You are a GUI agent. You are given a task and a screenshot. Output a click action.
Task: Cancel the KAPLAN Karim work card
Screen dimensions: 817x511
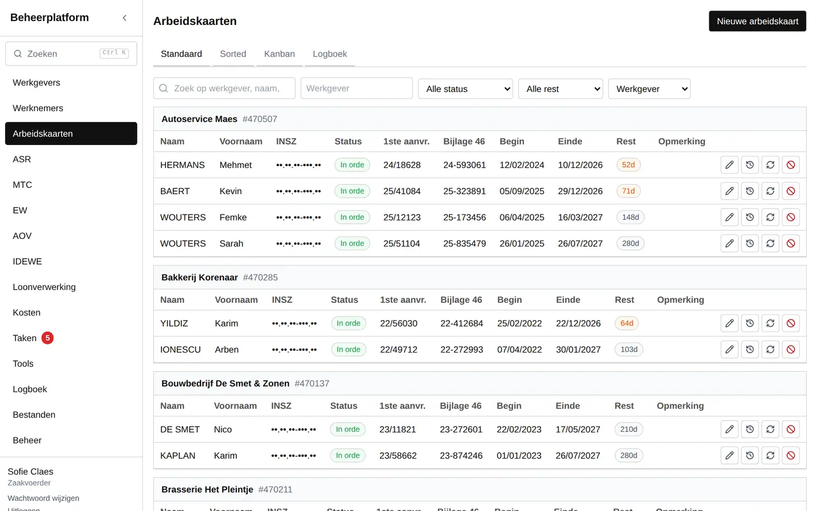tap(791, 455)
